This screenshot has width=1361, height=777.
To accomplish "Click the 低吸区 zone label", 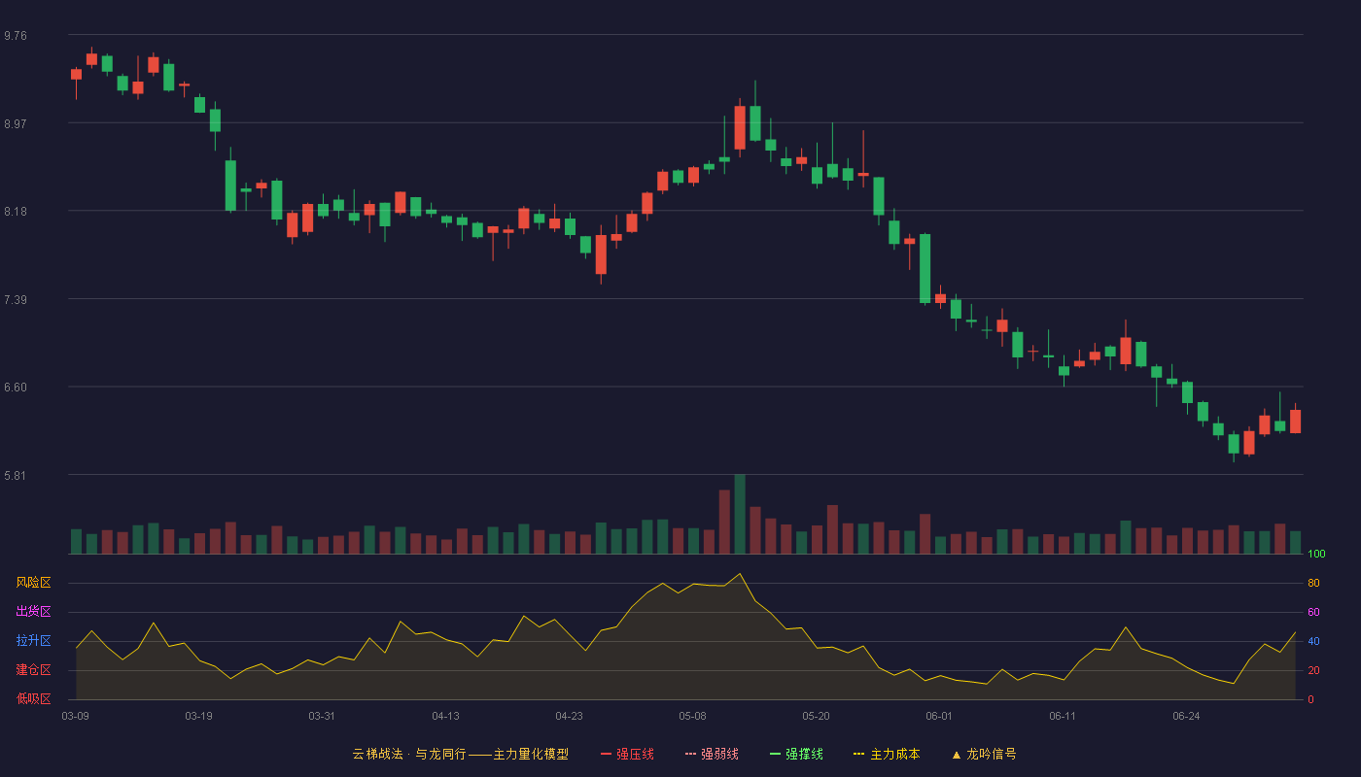I will [34, 699].
